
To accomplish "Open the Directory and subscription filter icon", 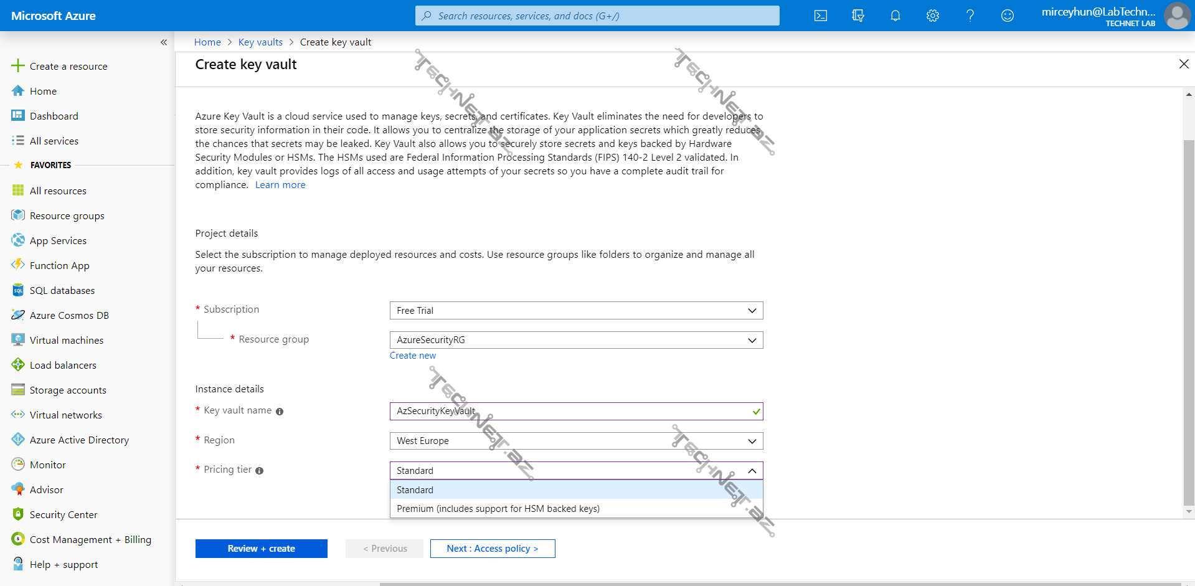I will coord(858,16).
